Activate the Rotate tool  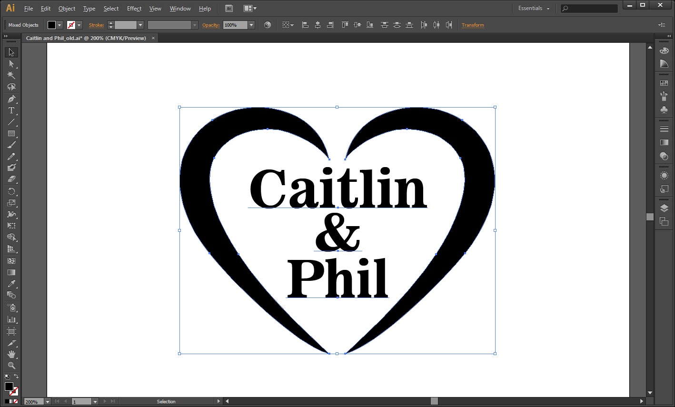coord(11,191)
